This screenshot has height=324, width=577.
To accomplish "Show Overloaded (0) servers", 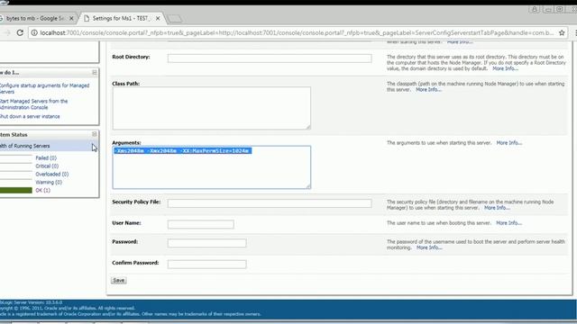I will (x=52, y=174).
